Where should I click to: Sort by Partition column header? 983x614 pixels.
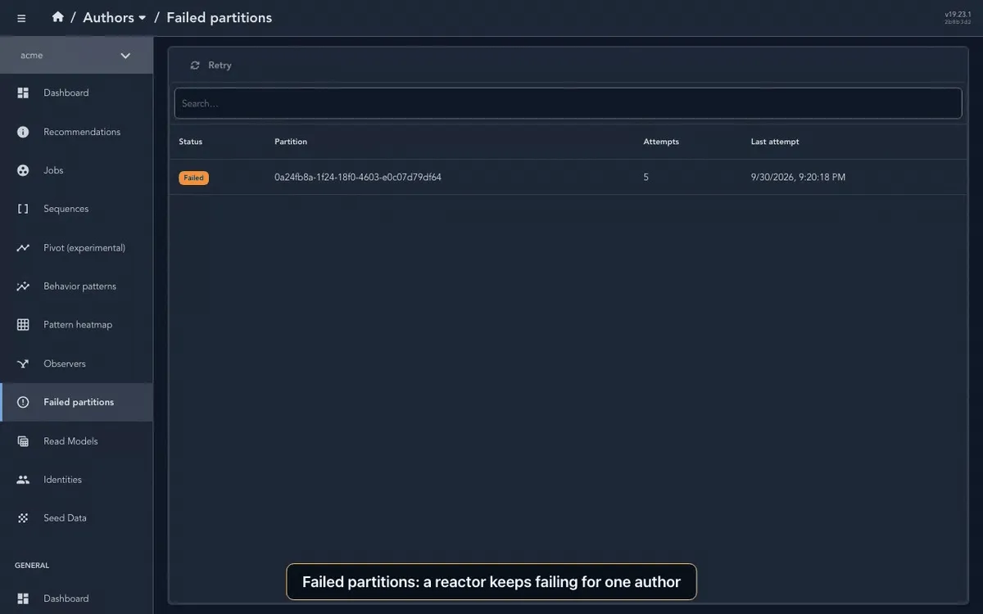click(291, 142)
